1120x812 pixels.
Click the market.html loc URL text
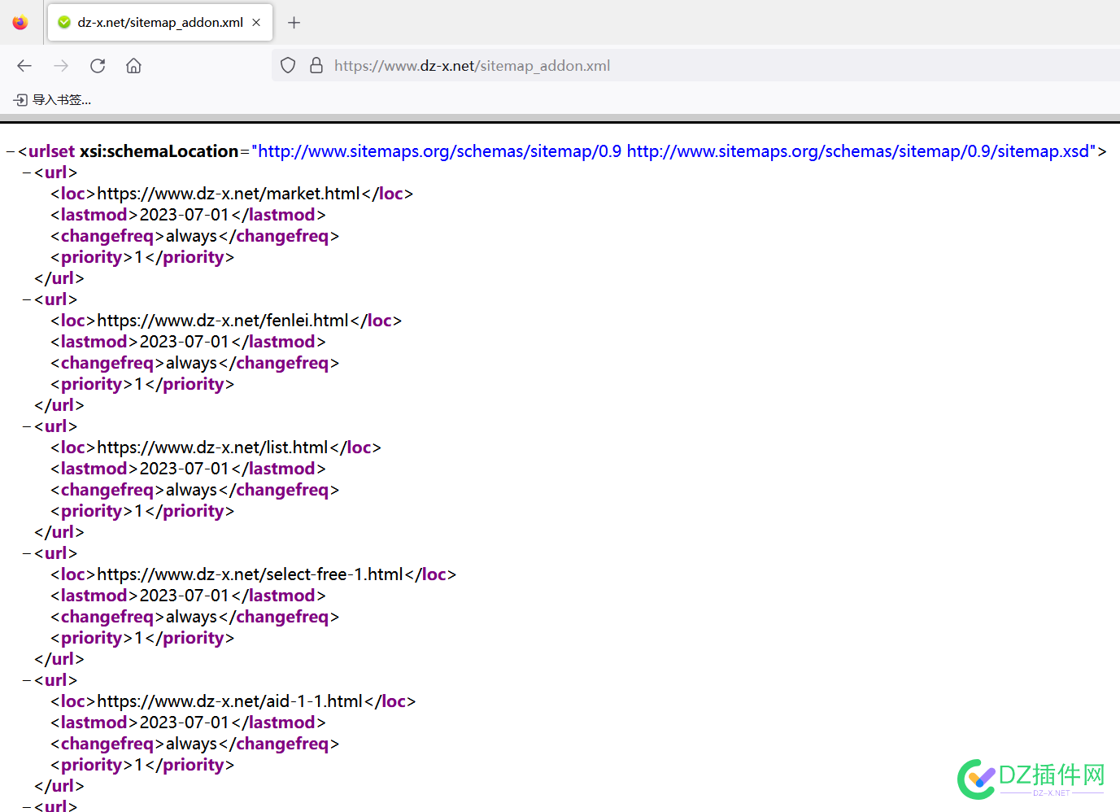pos(229,194)
